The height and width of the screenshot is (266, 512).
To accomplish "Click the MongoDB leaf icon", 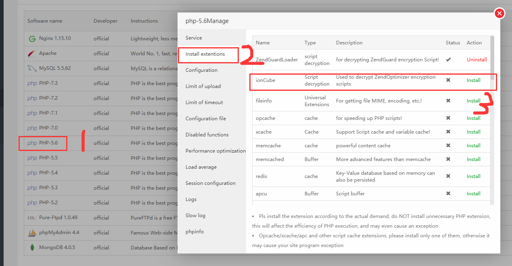I will 32,247.
